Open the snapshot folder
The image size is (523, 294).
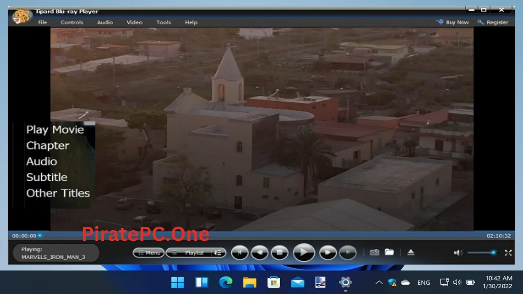[x=389, y=252]
